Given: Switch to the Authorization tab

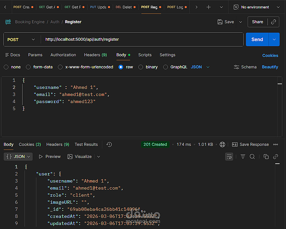Looking at the screenshot, I should (x=63, y=55).
